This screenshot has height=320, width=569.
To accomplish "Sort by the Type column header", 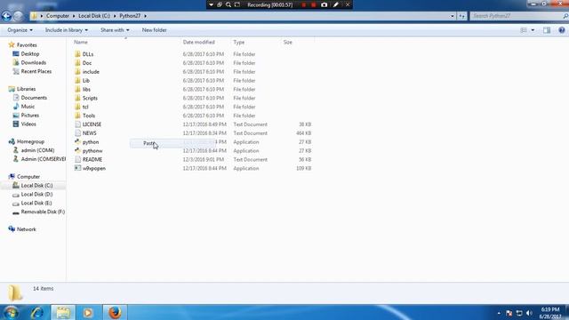I will 239,42.
